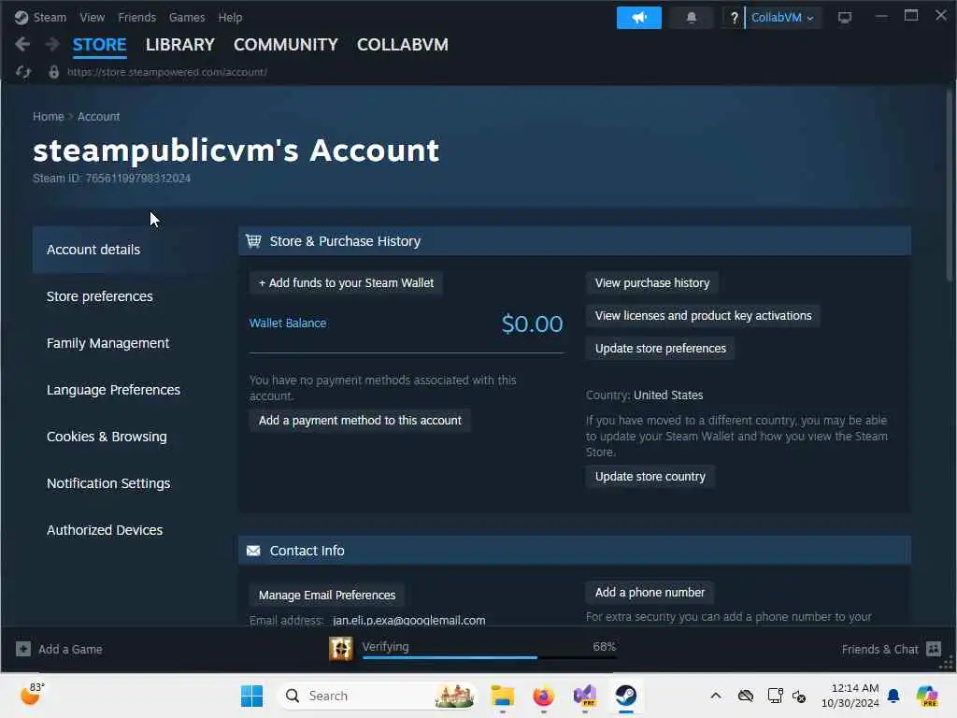
Task: Click the Steam taskbar icon
Action: tap(626, 696)
